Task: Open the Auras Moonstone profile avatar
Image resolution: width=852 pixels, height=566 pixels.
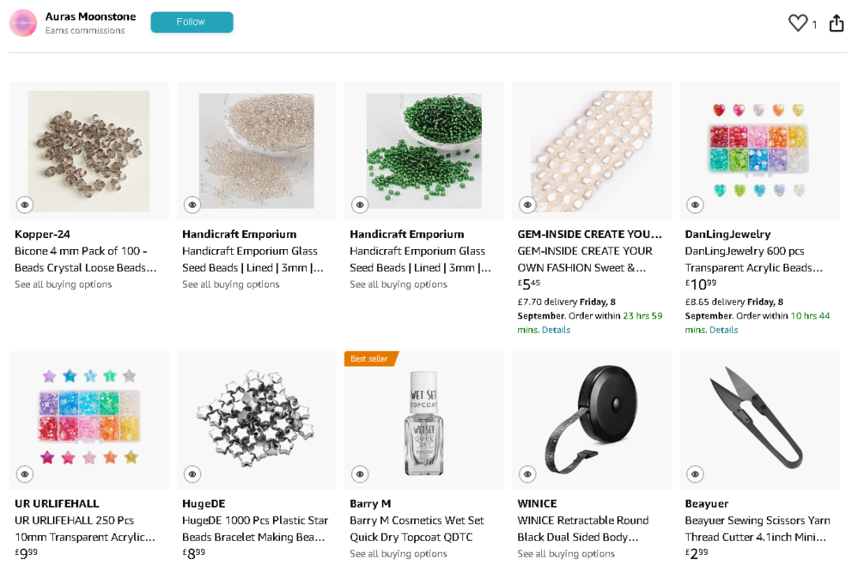Action: pyautogui.click(x=23, y=23)
